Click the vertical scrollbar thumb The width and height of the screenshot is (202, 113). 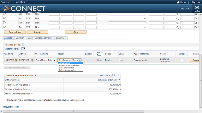201,81
